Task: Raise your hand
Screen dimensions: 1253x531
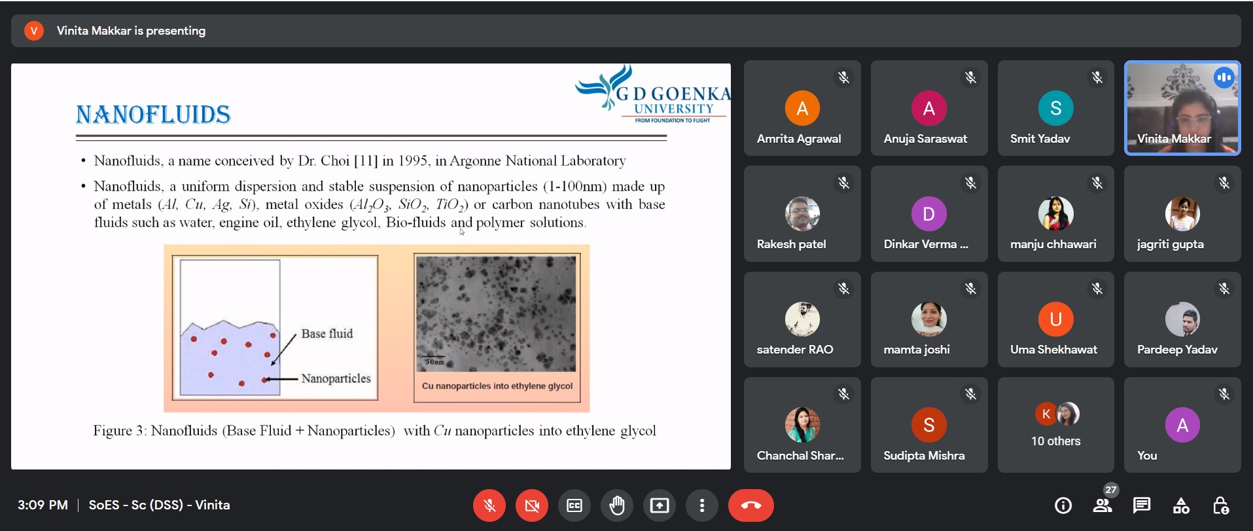Action: click(617, 505)
